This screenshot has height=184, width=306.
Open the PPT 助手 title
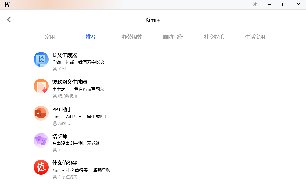pyautogui.click(x=62, y=109)
